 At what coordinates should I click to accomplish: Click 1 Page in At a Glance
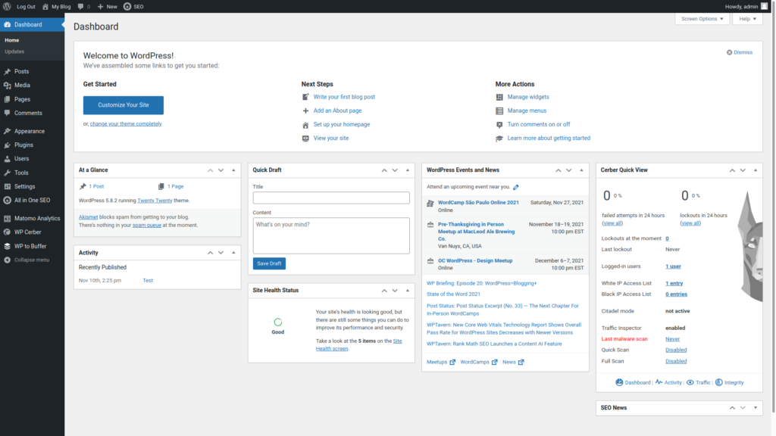point(175,186)
